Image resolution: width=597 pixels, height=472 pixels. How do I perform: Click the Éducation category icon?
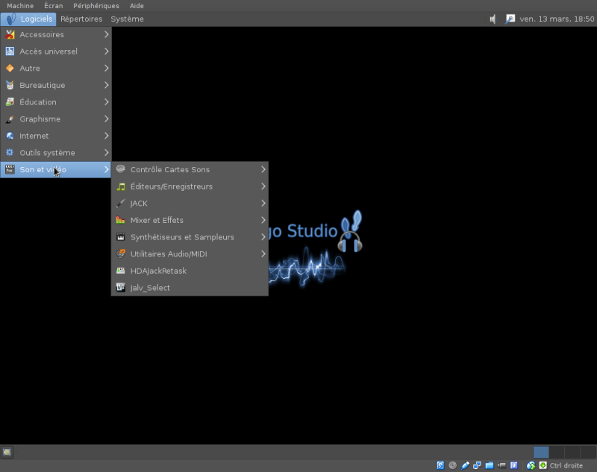10,102
